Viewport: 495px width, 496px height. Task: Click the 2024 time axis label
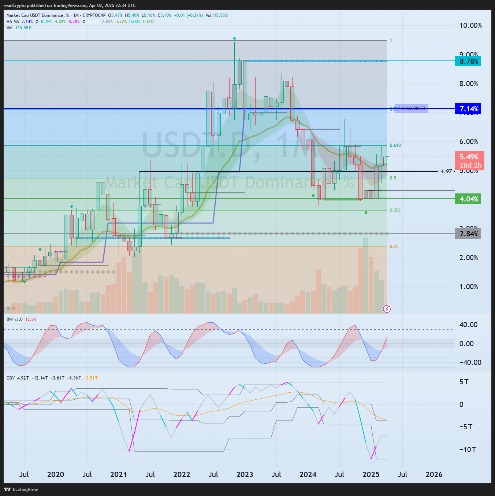[x=308, y=474]
